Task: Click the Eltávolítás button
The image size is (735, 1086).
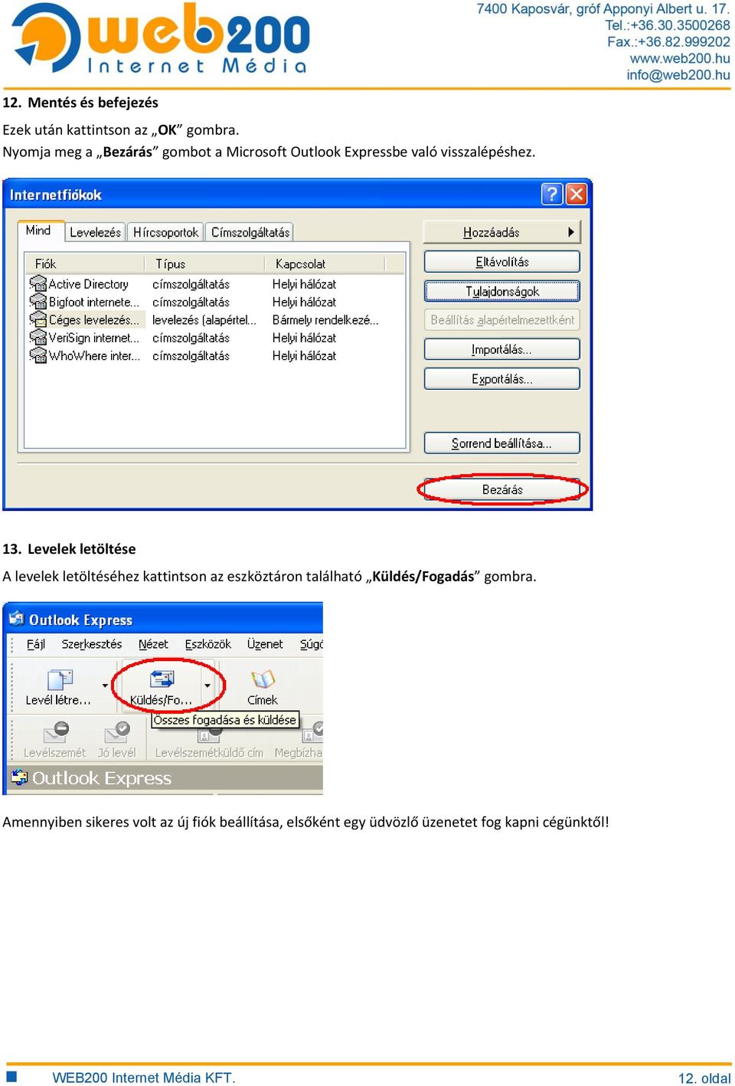Action: [502, 262]
